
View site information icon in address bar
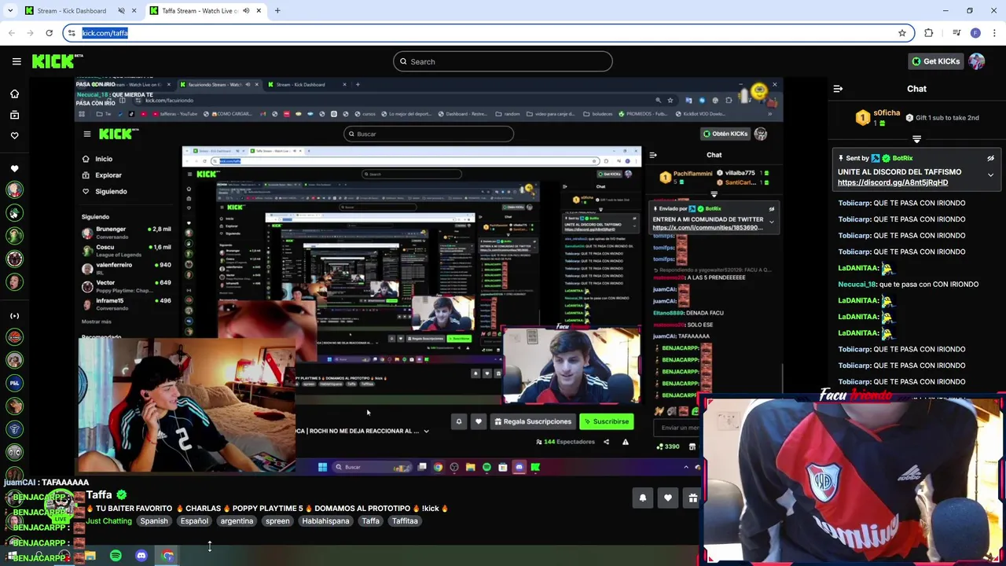coord(72,33)
